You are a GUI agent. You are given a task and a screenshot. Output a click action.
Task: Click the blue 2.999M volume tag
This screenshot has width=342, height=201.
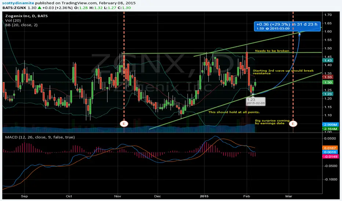[330, 125]
